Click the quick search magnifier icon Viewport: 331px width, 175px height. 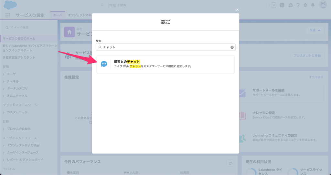pos(7,28)
